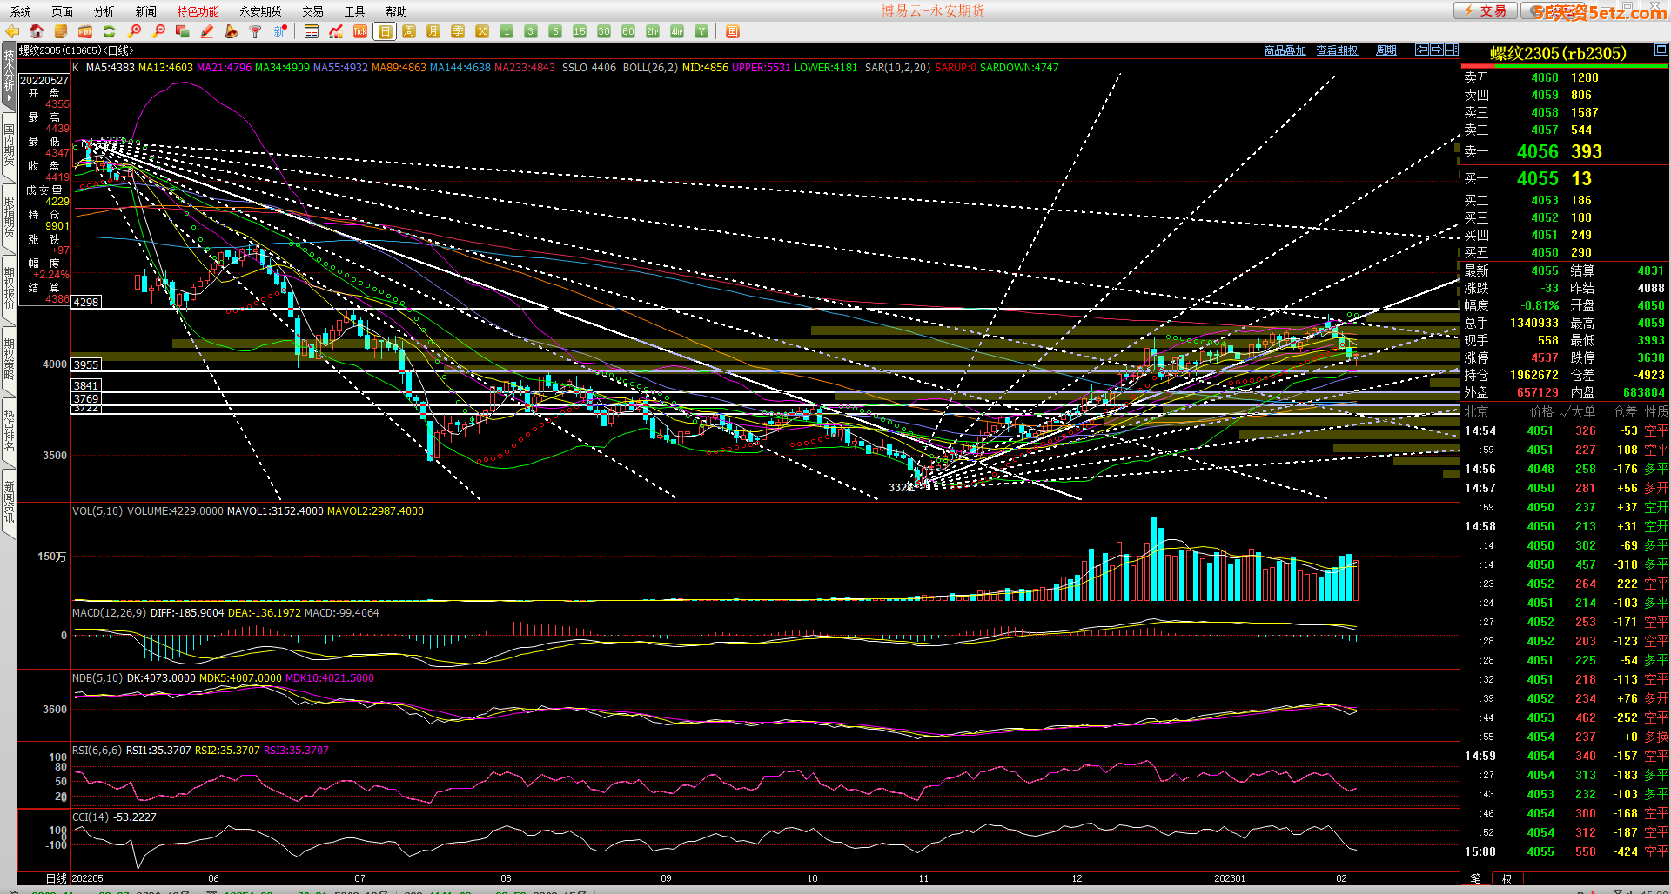Viewport: 1671px width, 894px height.
Task: Open the 周期 period dropdown link
Action: click(1386, 50)
